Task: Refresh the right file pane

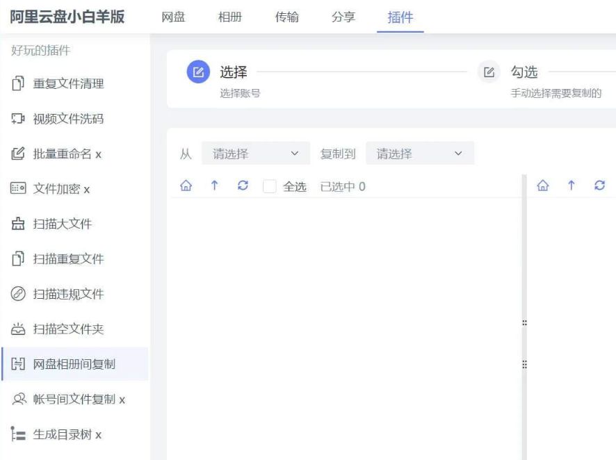Action: coord(599,186)
